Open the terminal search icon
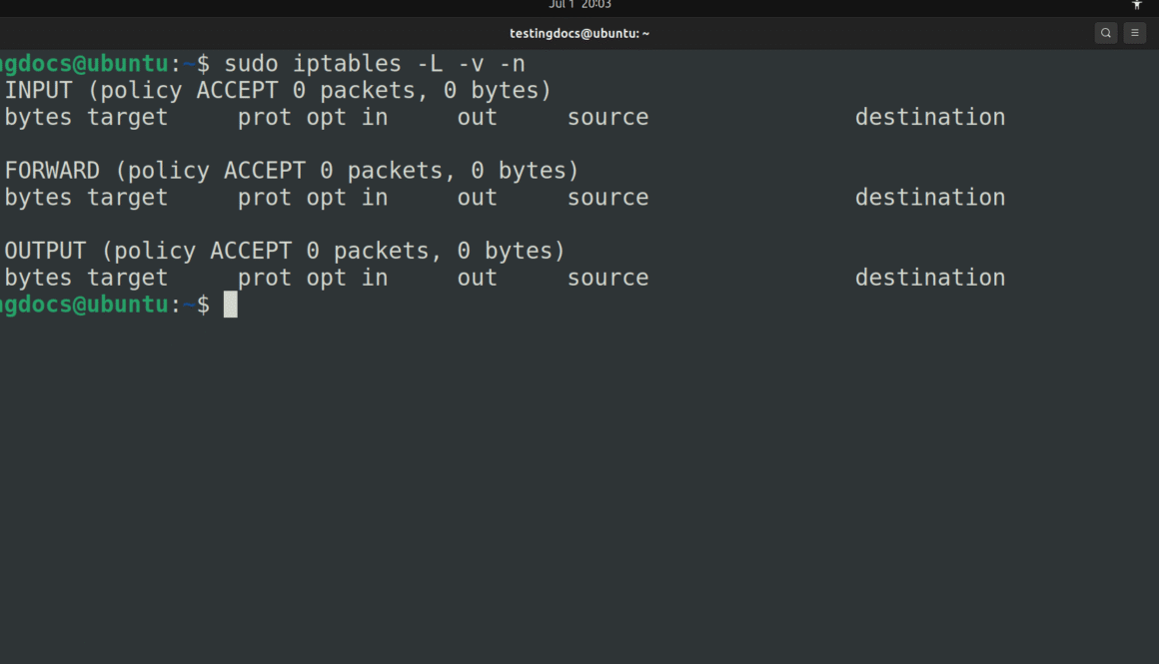 [1106, 33]
